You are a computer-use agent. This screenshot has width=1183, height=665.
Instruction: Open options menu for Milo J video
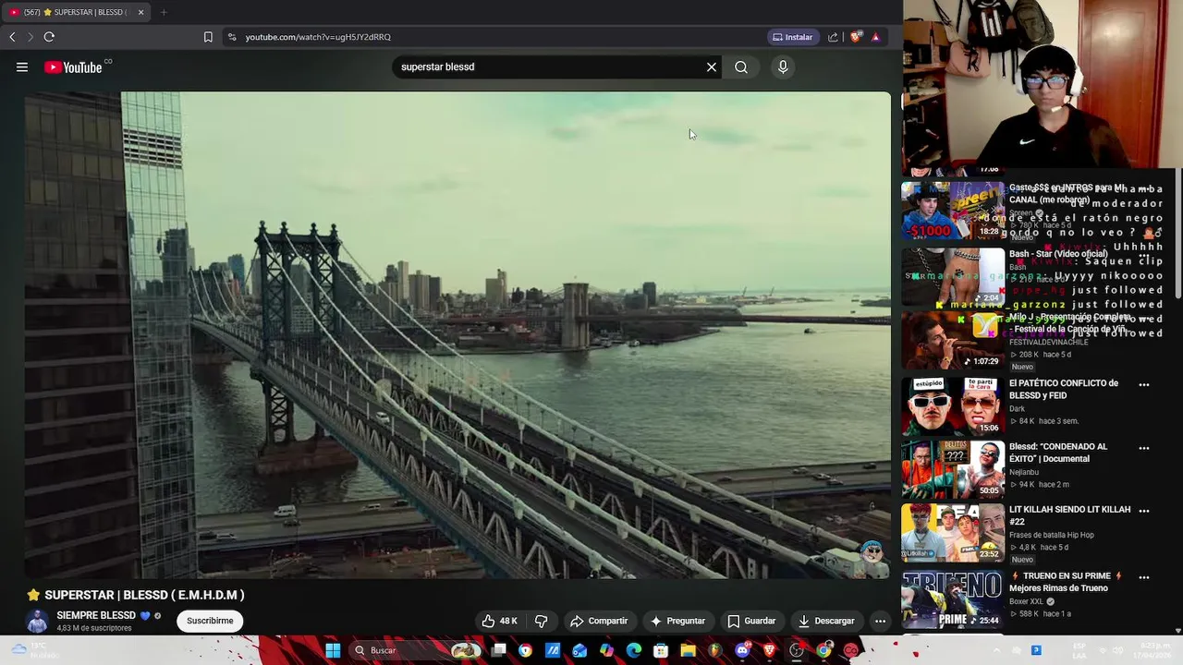click(x=1144, y=320)
